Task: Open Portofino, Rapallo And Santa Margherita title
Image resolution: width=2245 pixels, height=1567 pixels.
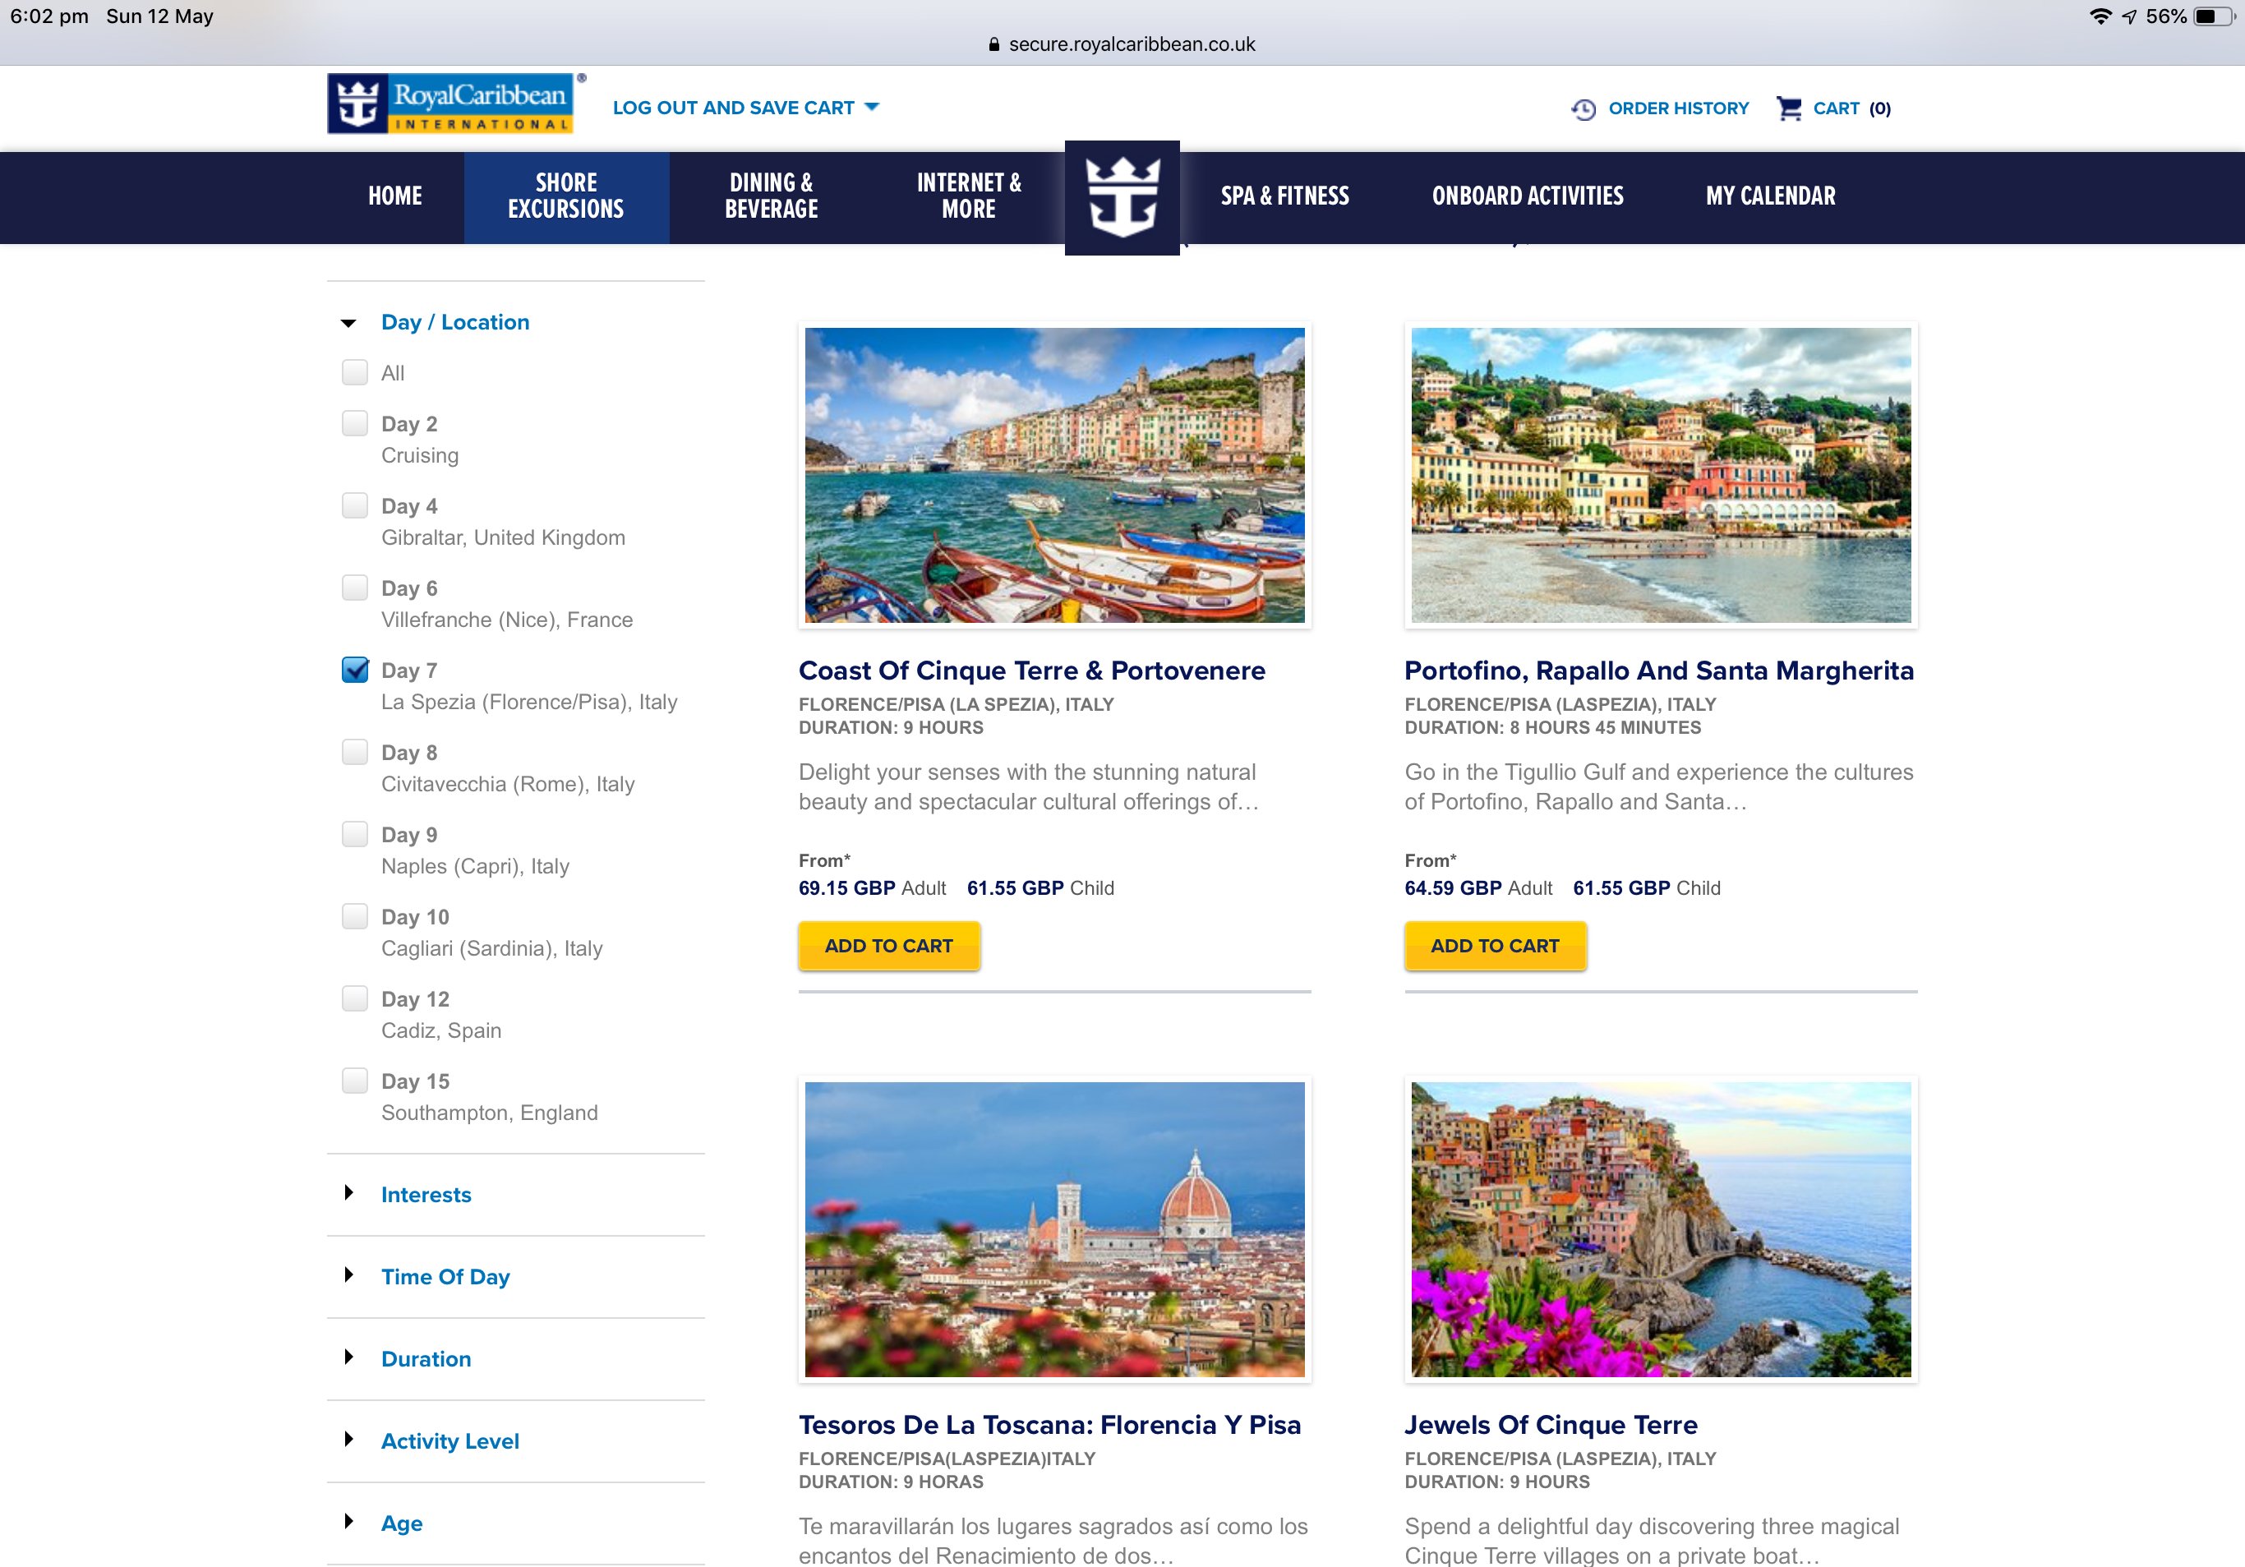Action: (x=1659, y=671)
